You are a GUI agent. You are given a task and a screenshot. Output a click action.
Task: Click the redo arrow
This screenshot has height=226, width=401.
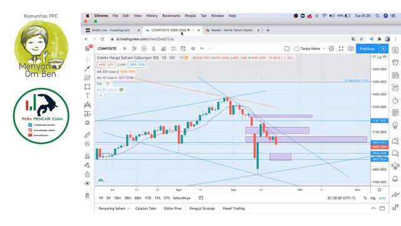209,48
